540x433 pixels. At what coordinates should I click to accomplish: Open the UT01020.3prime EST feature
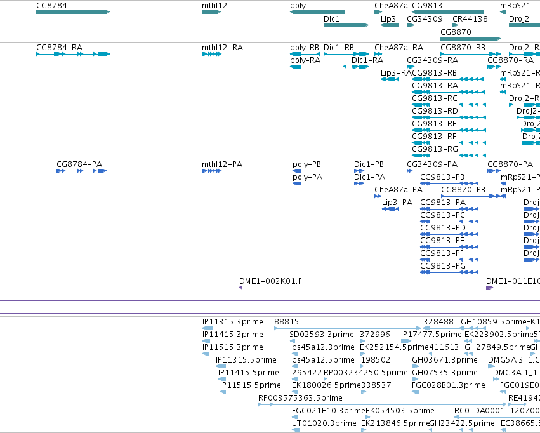[x=296, y=430]
